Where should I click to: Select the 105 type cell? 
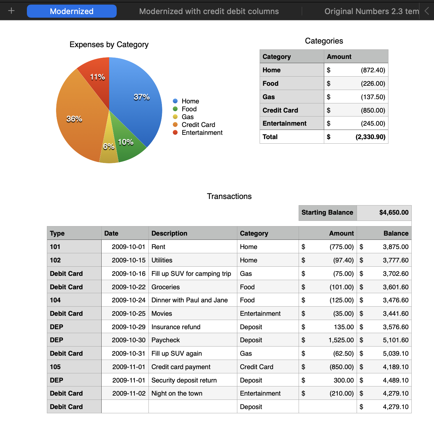74,367
